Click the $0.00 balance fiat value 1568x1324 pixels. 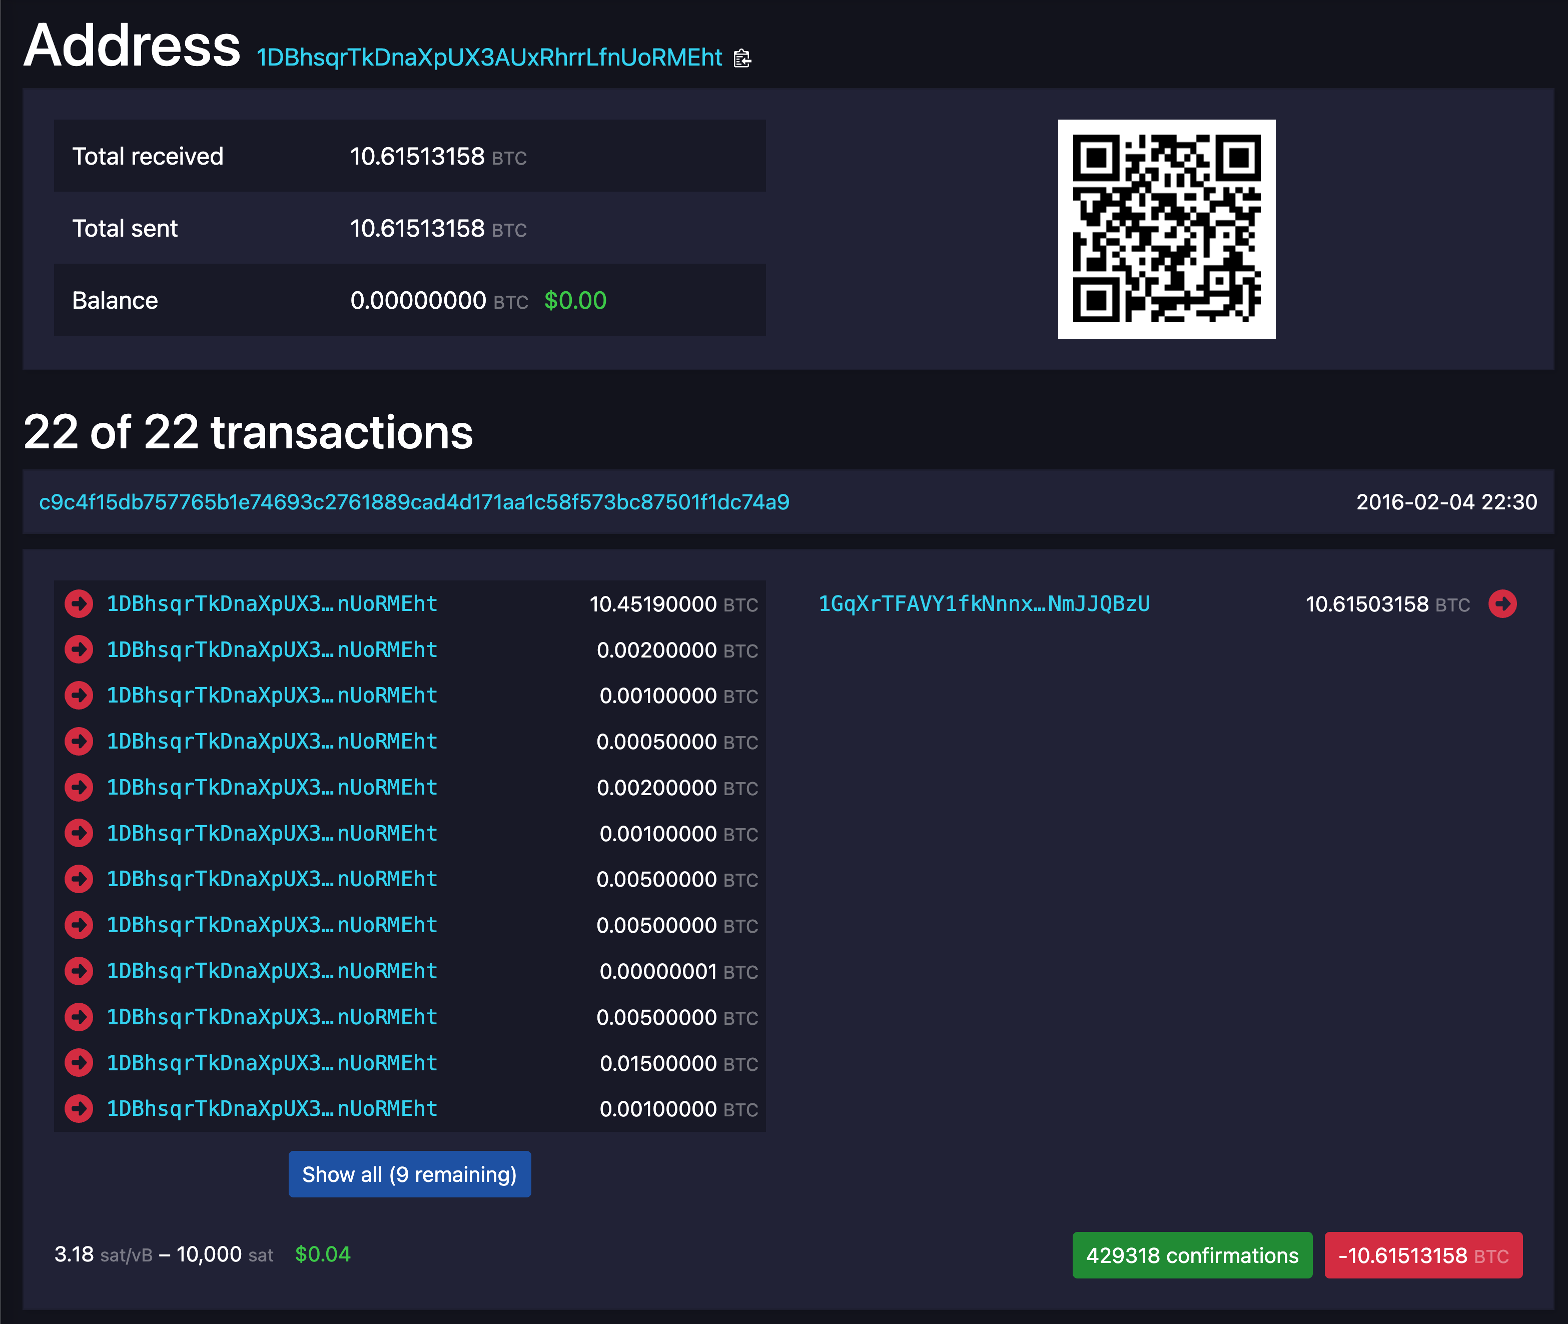(575, 300)
